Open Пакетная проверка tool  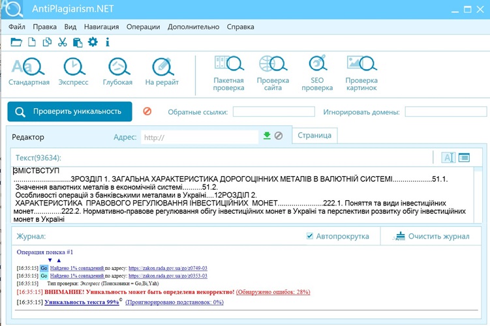pyautogui.click(x=229, y=74)
